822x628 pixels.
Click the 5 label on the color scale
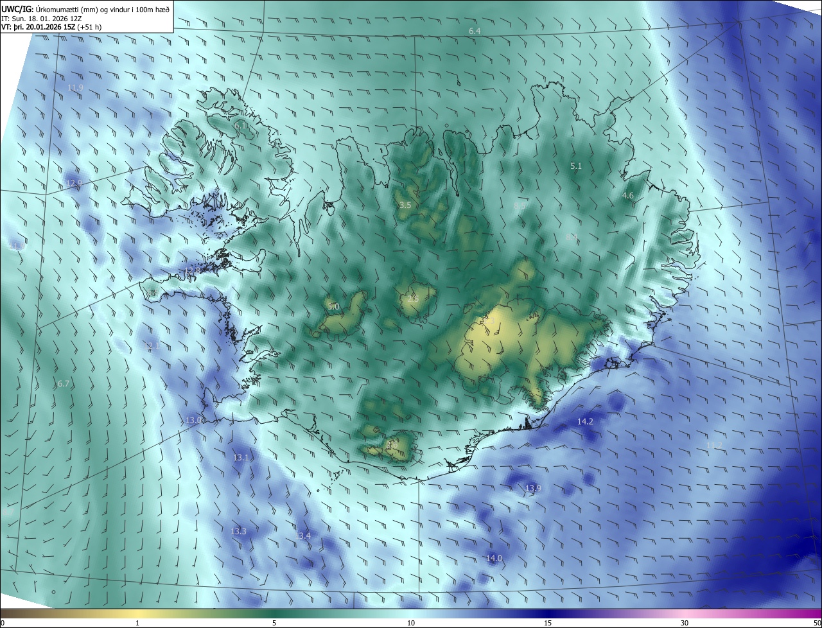pyautogui.click(x=274, y=624)
